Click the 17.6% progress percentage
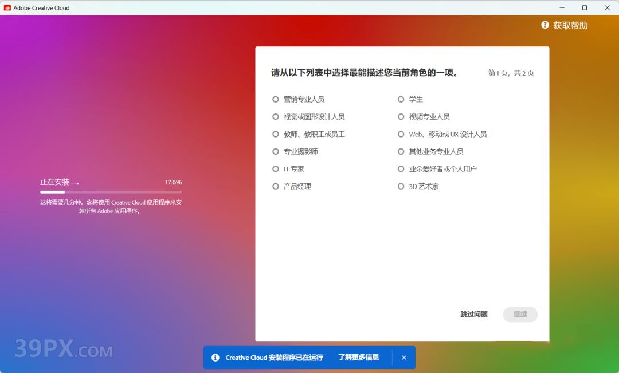619x373 pixels. (x=173, y=182)
